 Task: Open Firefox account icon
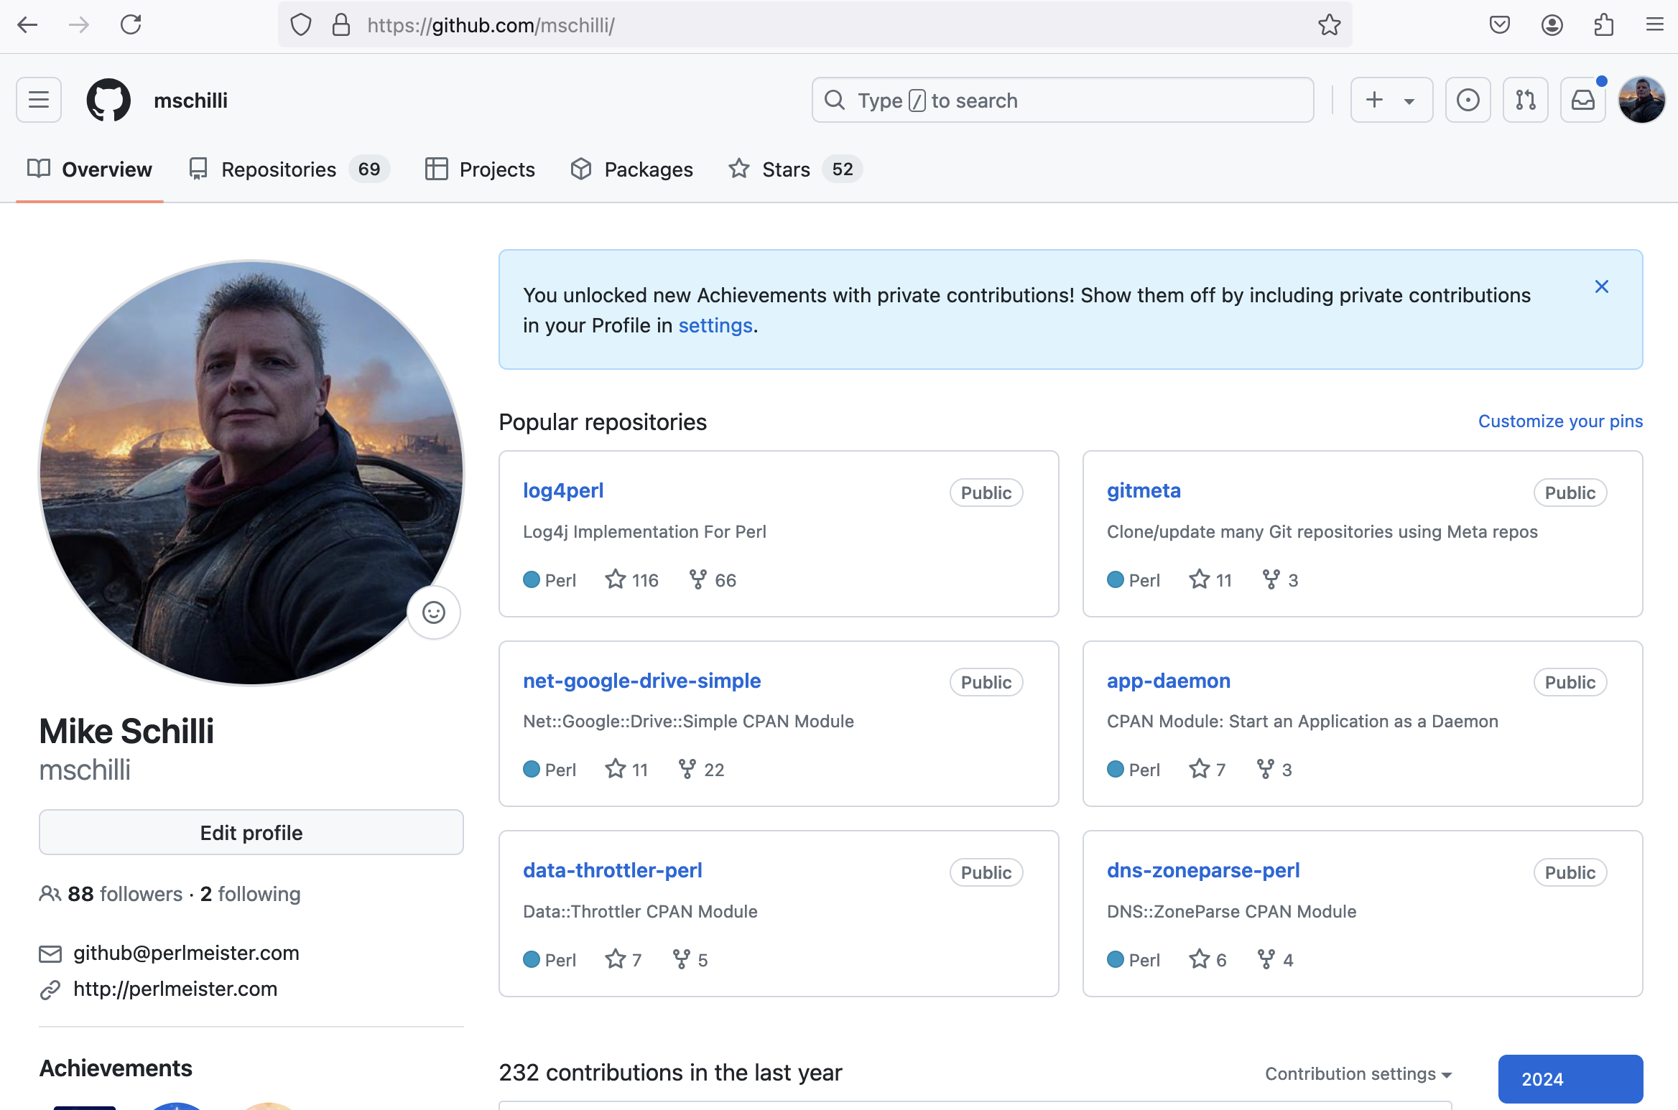(x=1552, y=25)
